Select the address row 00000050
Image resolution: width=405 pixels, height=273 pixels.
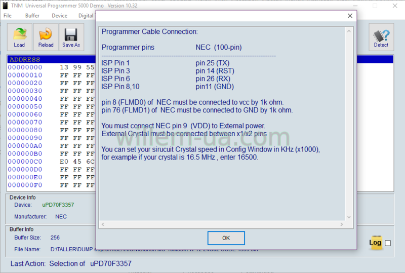[x=25, y=106]
